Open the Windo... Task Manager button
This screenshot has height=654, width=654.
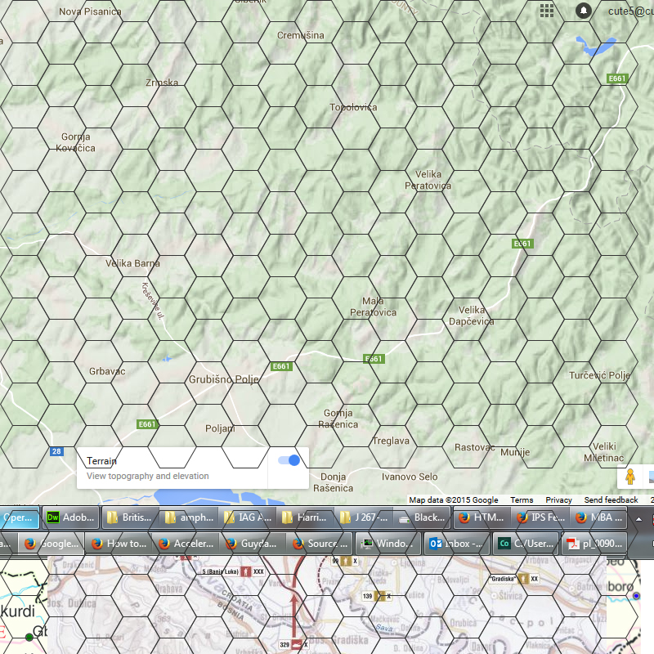point(387,544)
